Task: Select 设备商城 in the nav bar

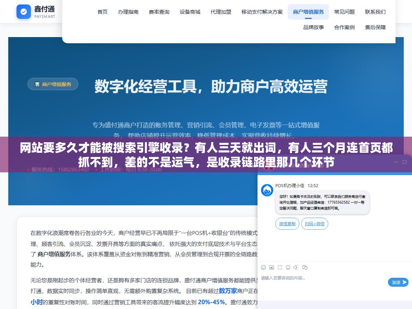Action: (x=190, y=12)
